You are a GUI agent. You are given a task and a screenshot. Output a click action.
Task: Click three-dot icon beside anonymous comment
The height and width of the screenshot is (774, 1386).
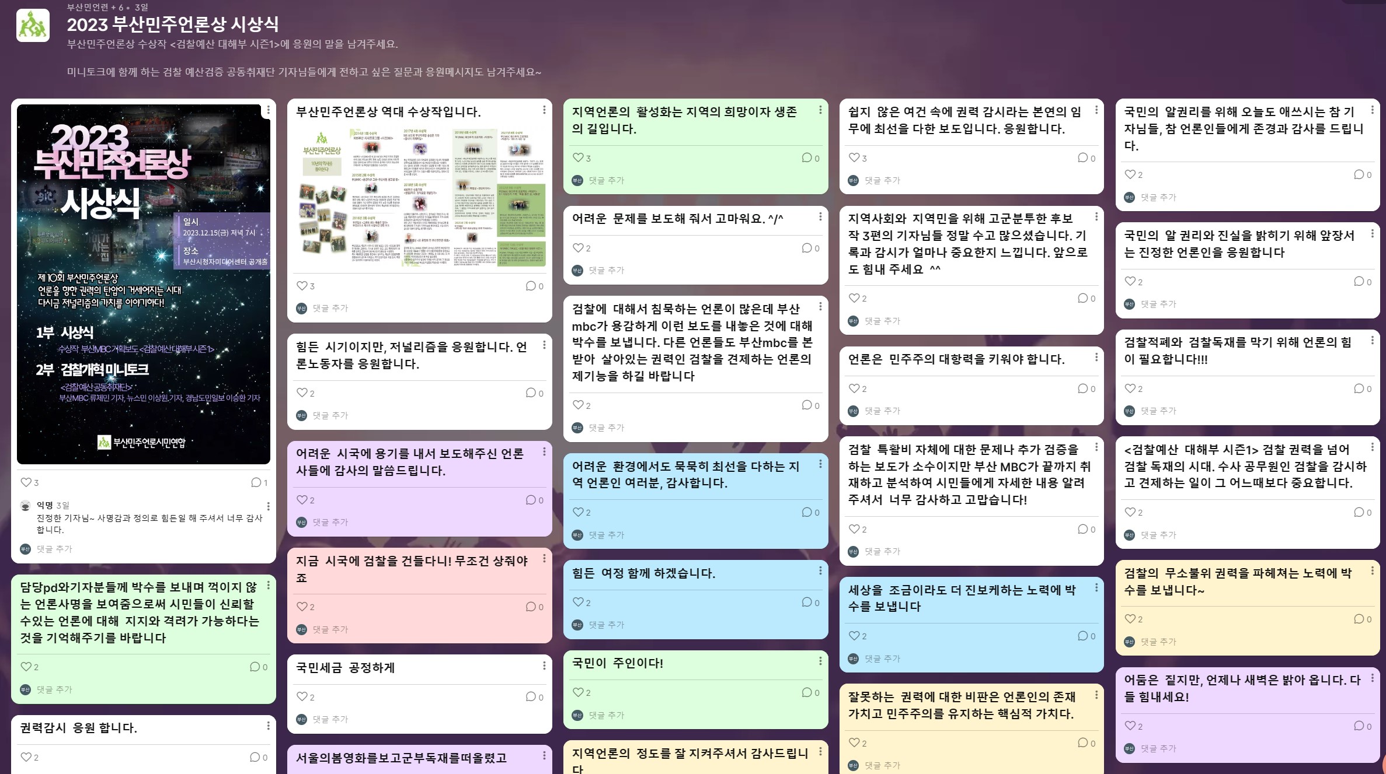[268, 506]
